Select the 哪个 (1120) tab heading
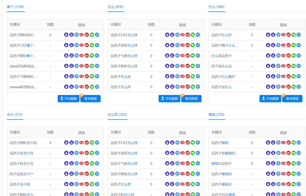Viewport: 306px width, 196px height. 15,7
